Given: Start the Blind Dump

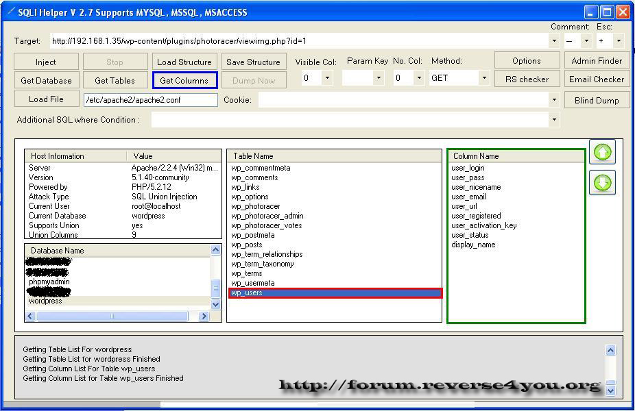Looking at the screenshot, I should coord(597,100).
